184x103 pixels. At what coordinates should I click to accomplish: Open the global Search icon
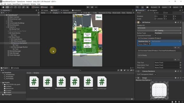tap(137, 7)
